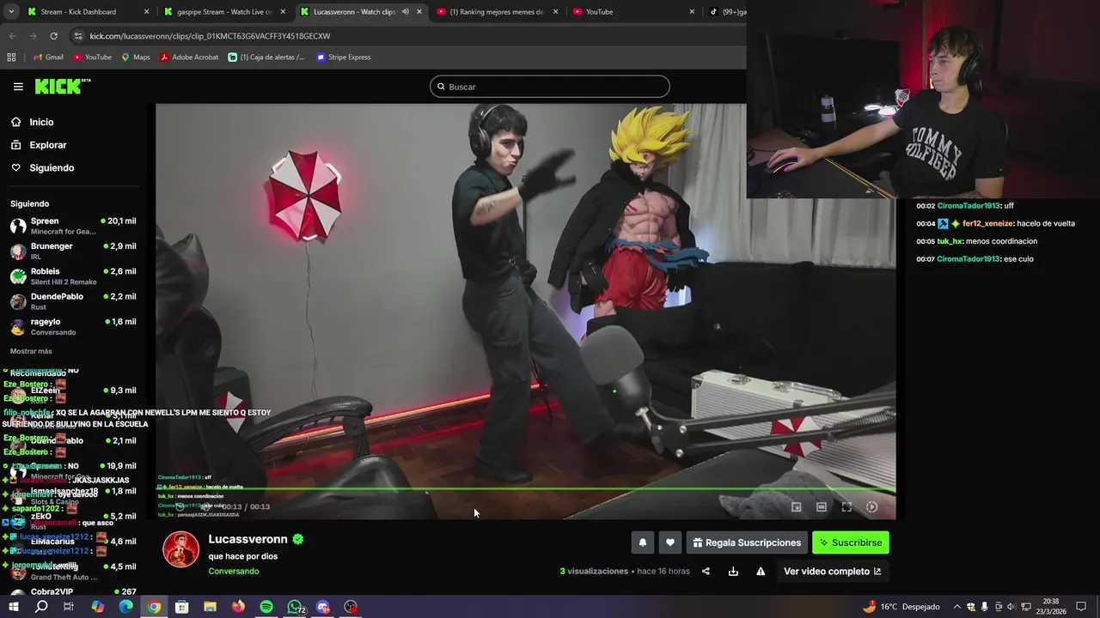Open Robleis channel in sidebar

pyautogui.click(x=73, y=276)
